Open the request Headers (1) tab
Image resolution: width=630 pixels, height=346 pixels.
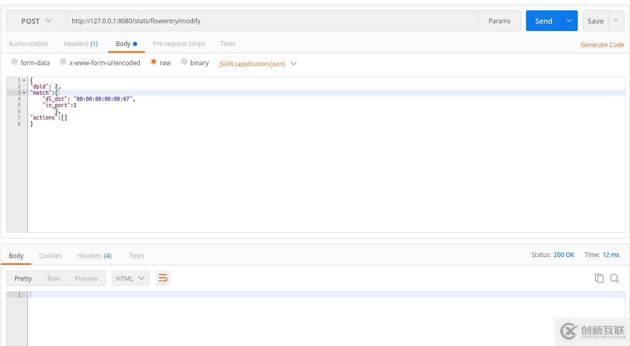pyautogui.click(x=81, y=43)
